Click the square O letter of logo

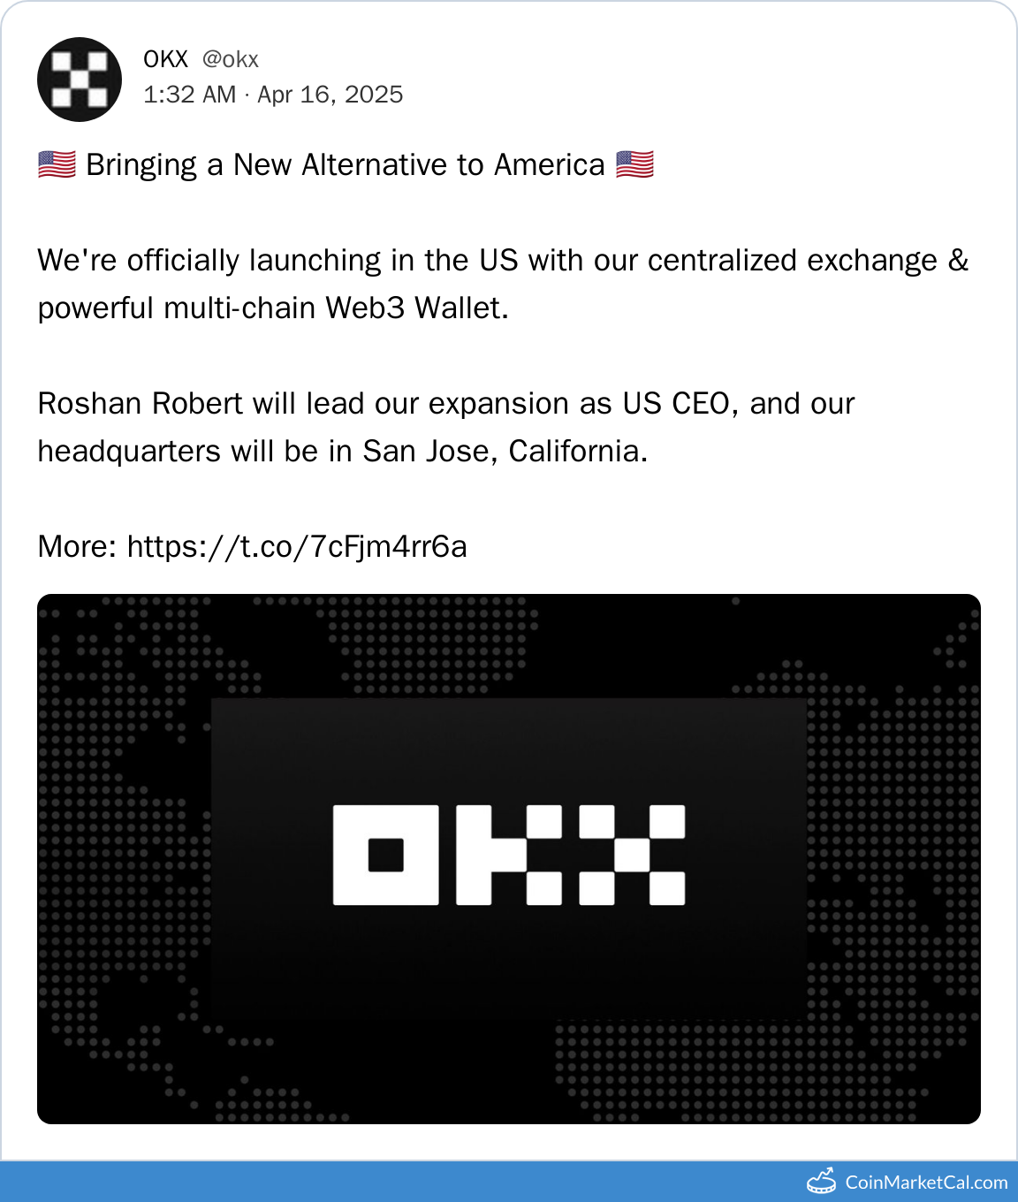point(385,855)
